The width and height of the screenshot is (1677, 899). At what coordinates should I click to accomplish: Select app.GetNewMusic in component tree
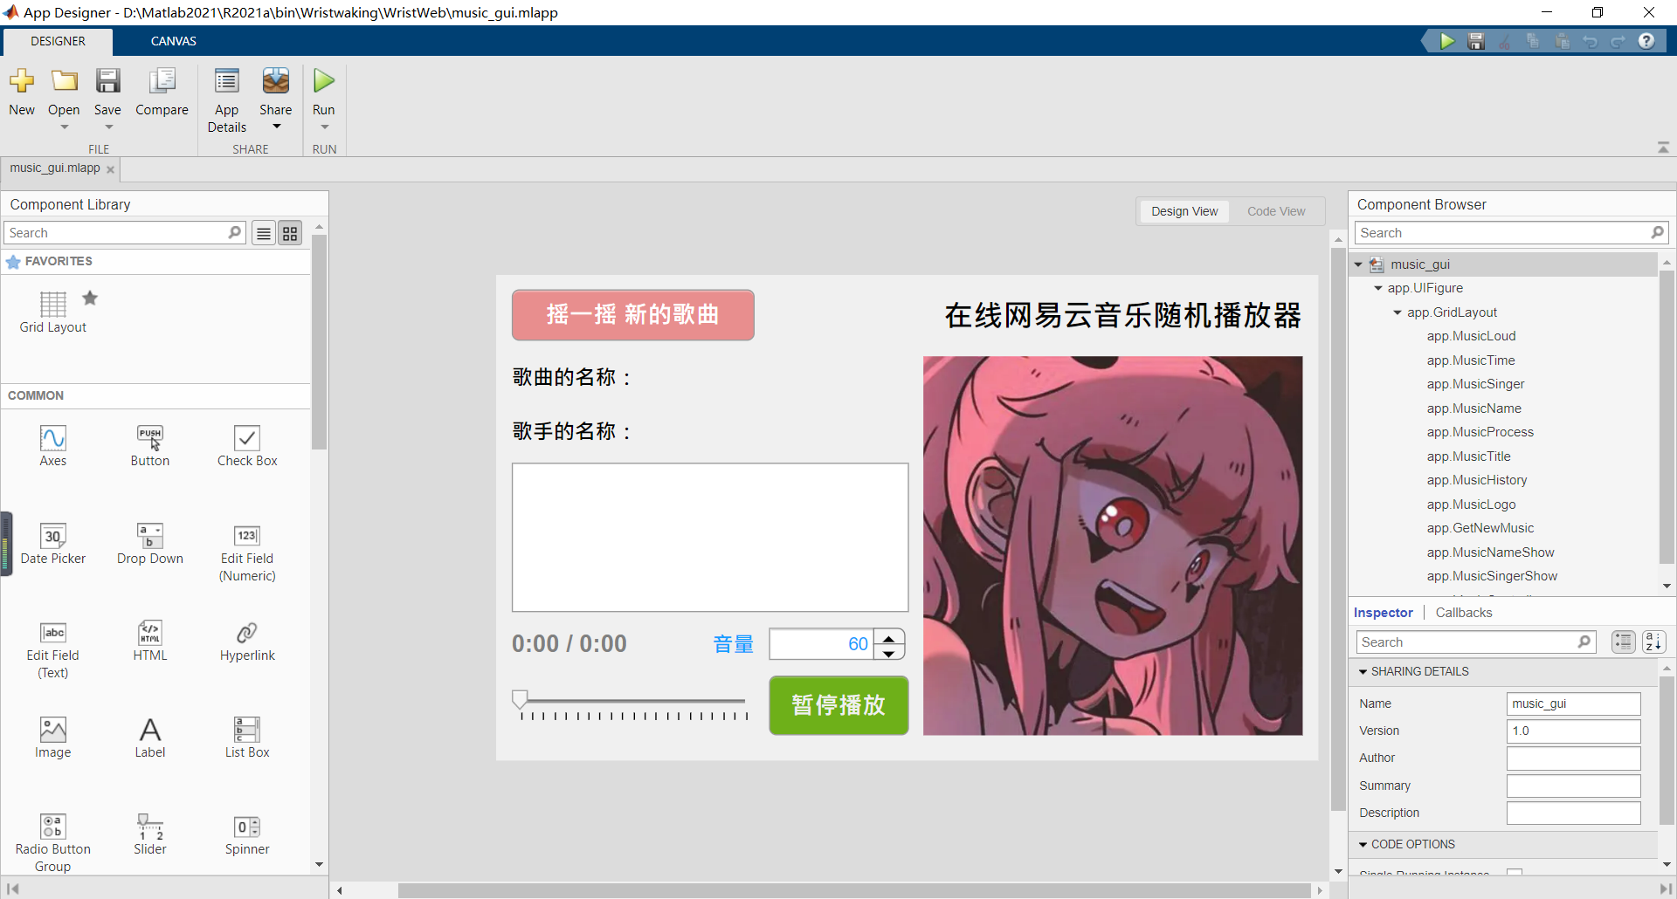coord(1480,528)
